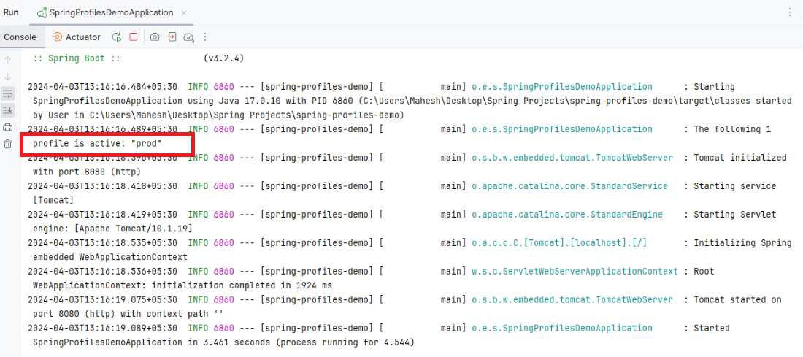Toggle soft-wrap in the console
803x357 pixels.
click(8, 93)
